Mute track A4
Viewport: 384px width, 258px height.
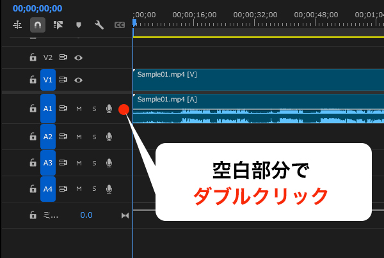point(79,189)
